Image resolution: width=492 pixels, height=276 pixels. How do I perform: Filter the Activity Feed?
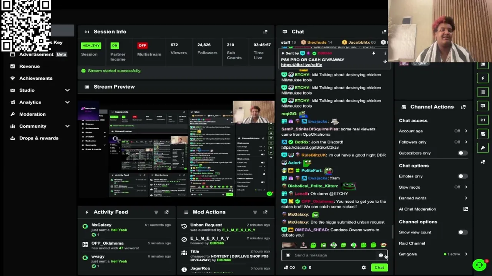(156, 212)
